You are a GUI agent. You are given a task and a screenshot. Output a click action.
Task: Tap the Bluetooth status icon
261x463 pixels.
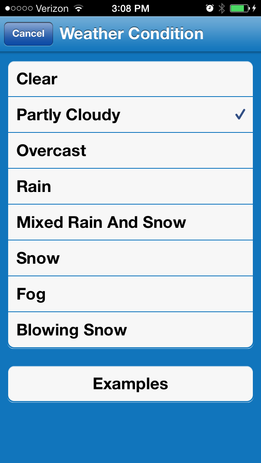221,9
